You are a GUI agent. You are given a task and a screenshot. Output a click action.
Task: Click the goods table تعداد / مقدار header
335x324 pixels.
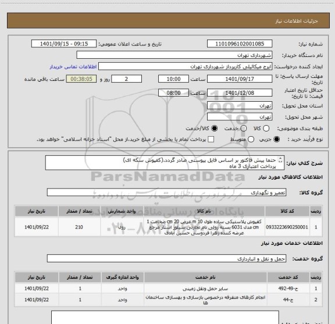pos(79,211)
